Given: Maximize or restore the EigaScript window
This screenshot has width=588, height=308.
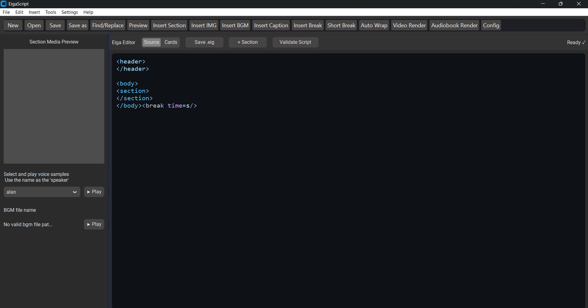Looking at the screenshot, I should point(561,4).
